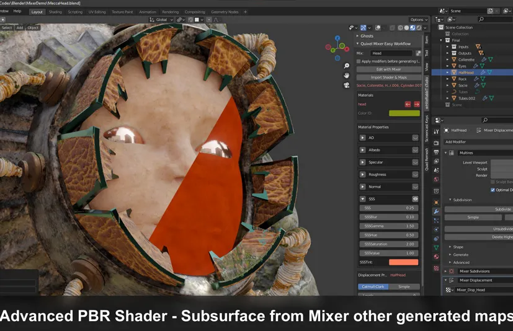Image resolution: width=513 pixels, height=331 pixels.
Task: Open the viewport Object menu
Action: tap(33, 28)
